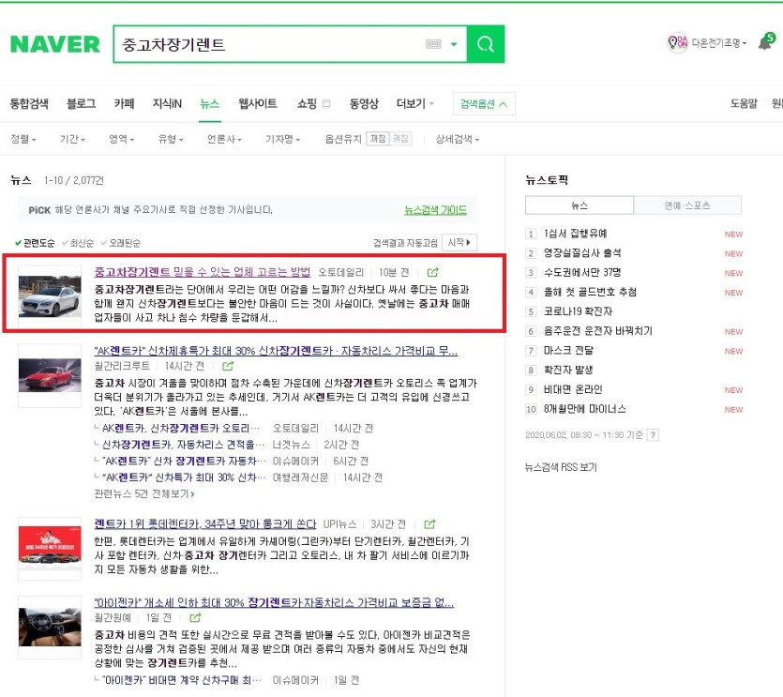Click new window icon beside 아이젠카 article

(196, 618)
